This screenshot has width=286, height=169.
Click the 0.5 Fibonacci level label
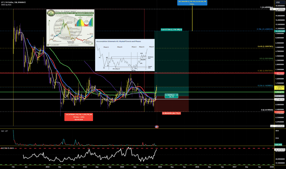coord(266,58)
